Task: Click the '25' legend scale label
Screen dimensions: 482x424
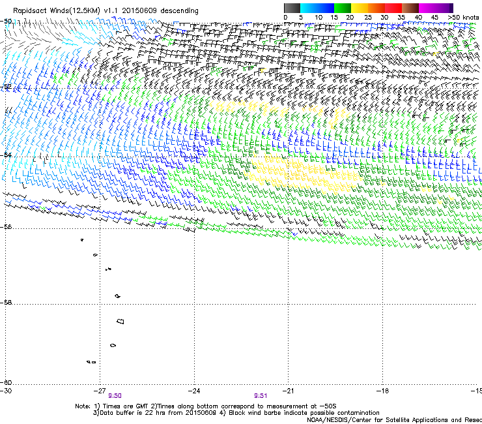Action: click(367, 17)
